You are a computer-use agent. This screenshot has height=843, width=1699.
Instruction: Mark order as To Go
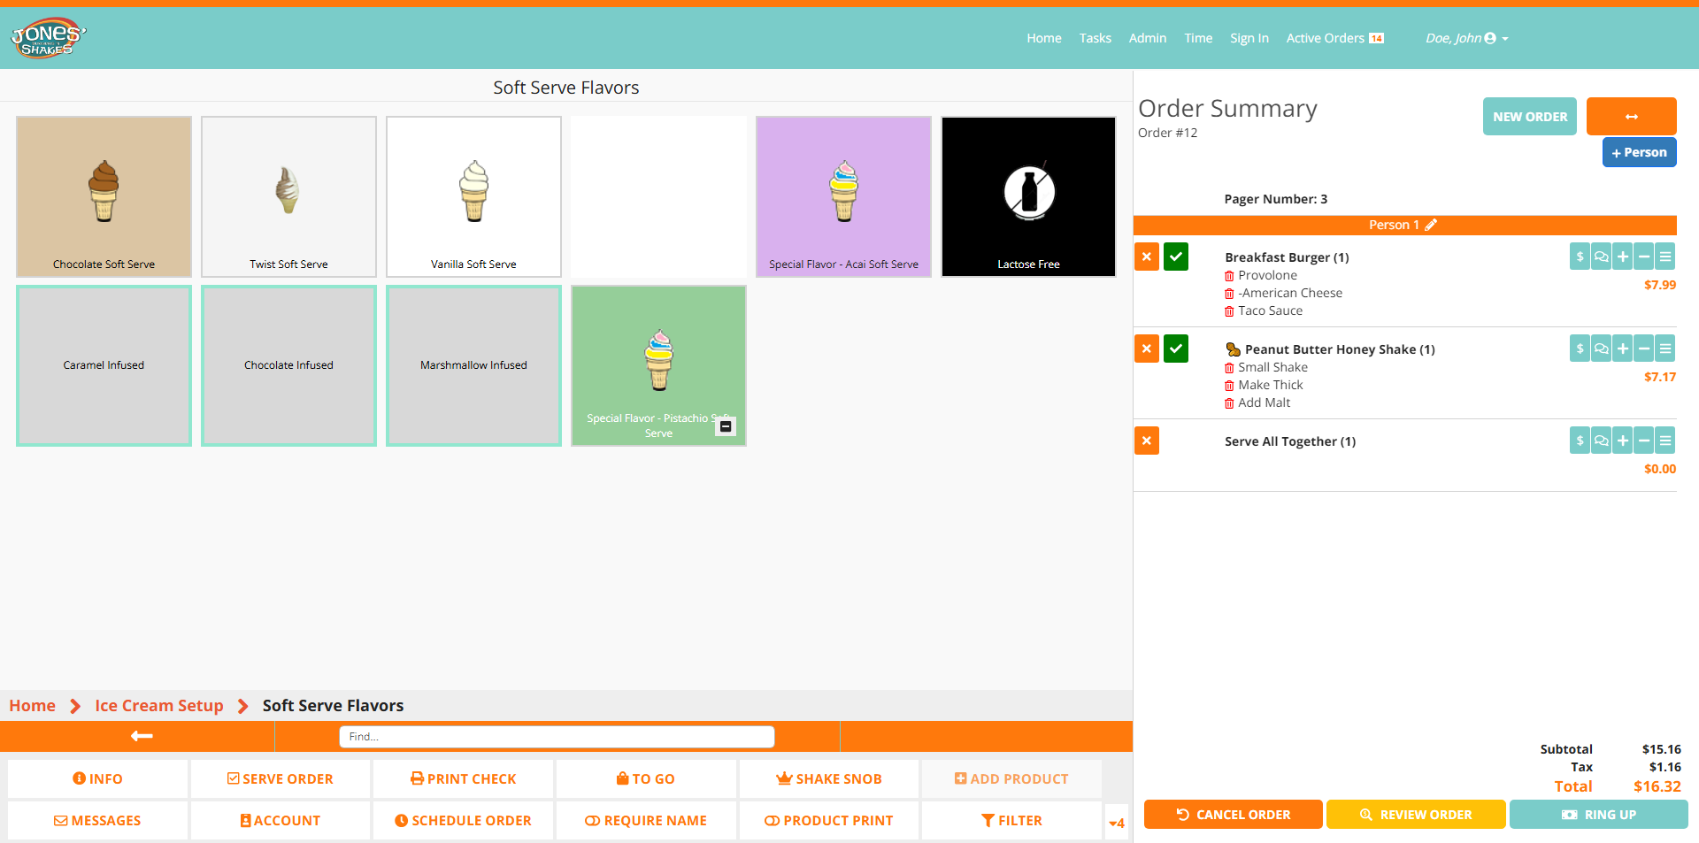click(645, 778)
